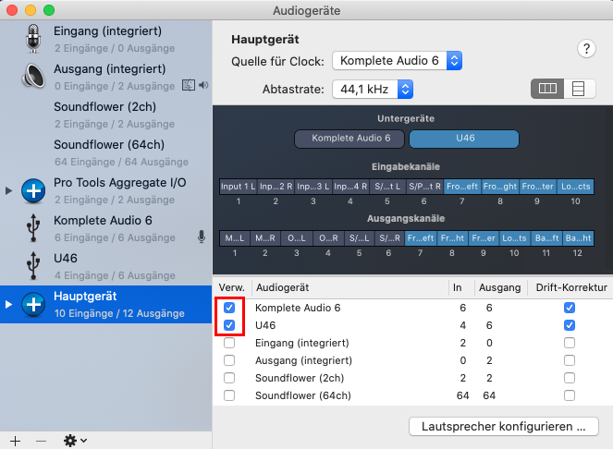Select Soundflower (64ch) in the sidebar

106,152
